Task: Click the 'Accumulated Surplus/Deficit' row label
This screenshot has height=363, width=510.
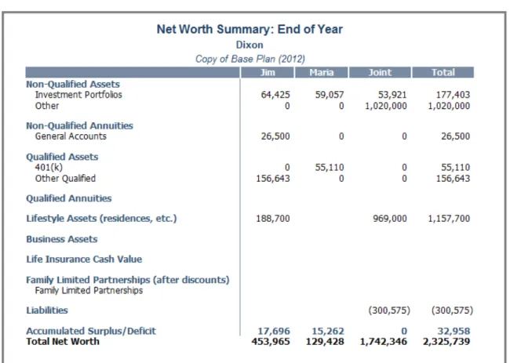Action: click(91, 331)
